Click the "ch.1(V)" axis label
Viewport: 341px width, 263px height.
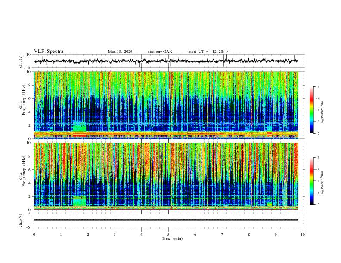coord(21,61)
